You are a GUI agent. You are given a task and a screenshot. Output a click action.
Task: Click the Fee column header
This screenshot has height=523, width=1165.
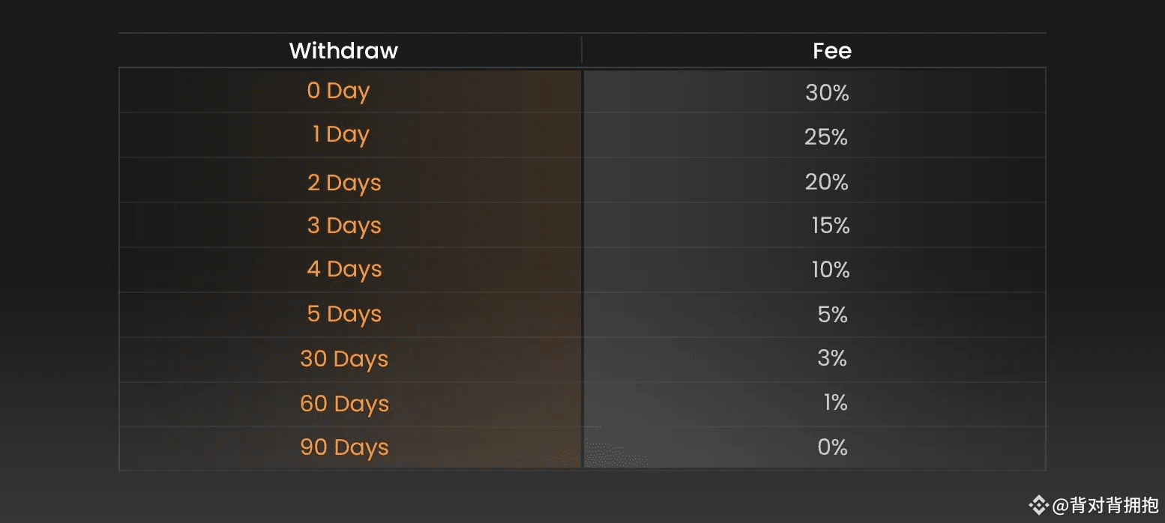point(831,51)
